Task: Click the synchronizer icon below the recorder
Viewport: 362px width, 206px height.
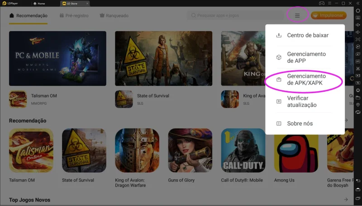Action: 358,83
